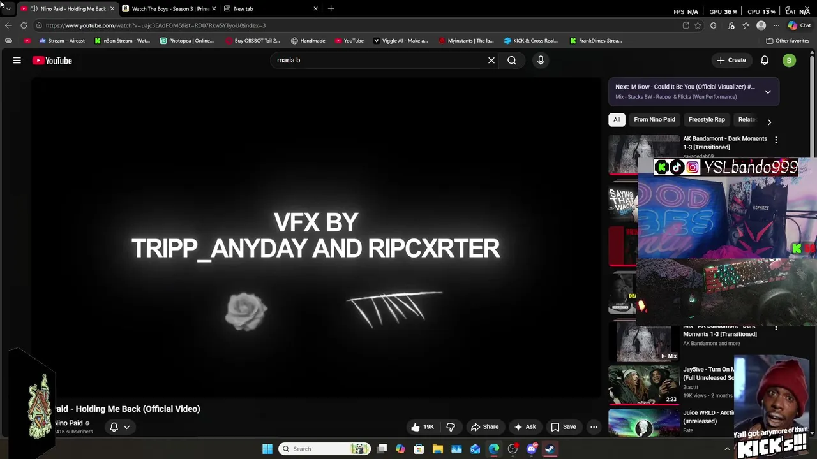Switch to Watch The Boys tab
The width and height of the screenshot is (817, 459).
tap(170, 9)
